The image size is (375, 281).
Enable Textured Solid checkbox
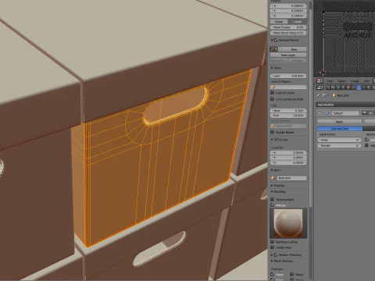pos(273,199)
